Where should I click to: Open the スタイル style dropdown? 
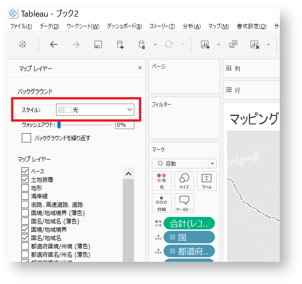coord(95,110)
